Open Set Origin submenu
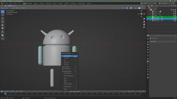 (69, 64)
